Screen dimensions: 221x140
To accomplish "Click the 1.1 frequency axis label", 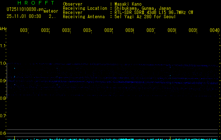I will point(3,45).
